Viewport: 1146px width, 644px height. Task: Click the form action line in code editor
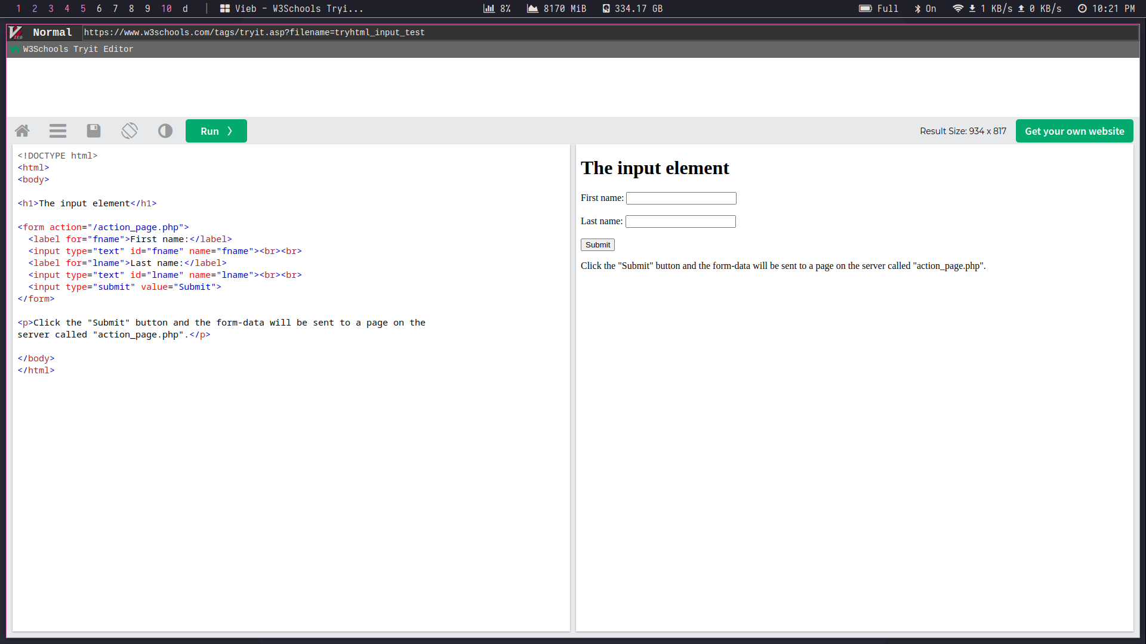[103, 227]
